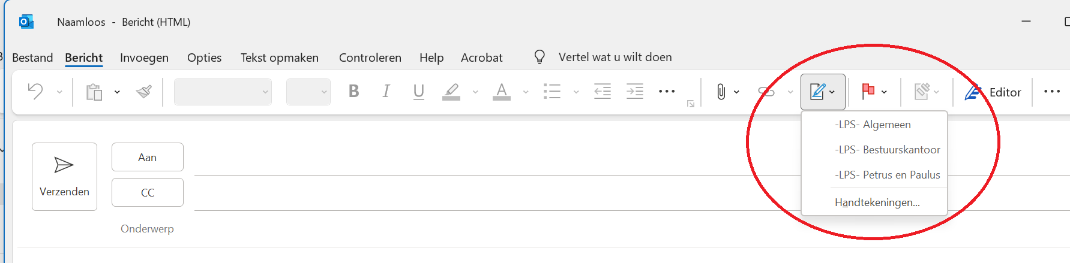Open the Invoegen ribbon tab

[x=144, y=58]
